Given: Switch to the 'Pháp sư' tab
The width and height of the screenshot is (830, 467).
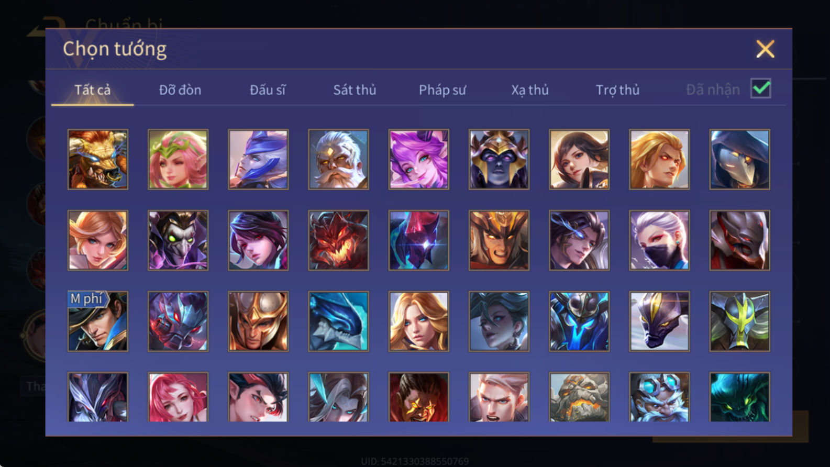Looking at the screenshot, I should [x=442, y=90].
